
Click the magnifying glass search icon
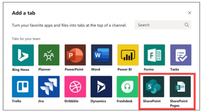[x=187, y=25]
